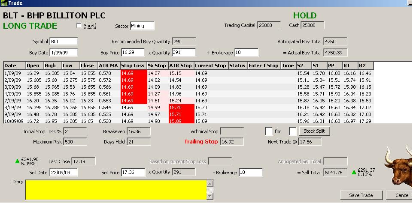
Task: Click the Open column header
Action: 35,66
